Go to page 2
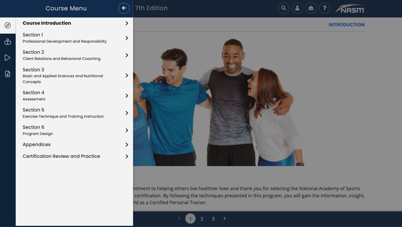The image size is (402, 227). pyautogui.click(x=202, y=219)
